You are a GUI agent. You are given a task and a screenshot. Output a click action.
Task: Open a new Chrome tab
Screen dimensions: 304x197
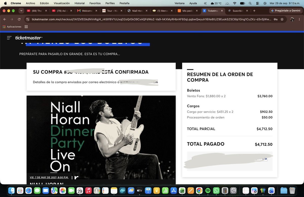coord(254,11)
